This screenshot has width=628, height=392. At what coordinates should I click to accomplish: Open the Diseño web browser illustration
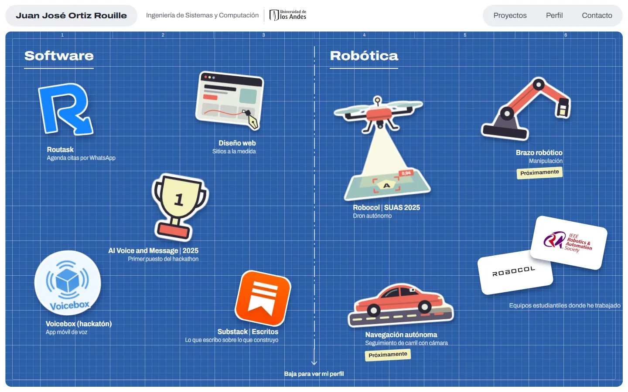click(x=229, y=101)
